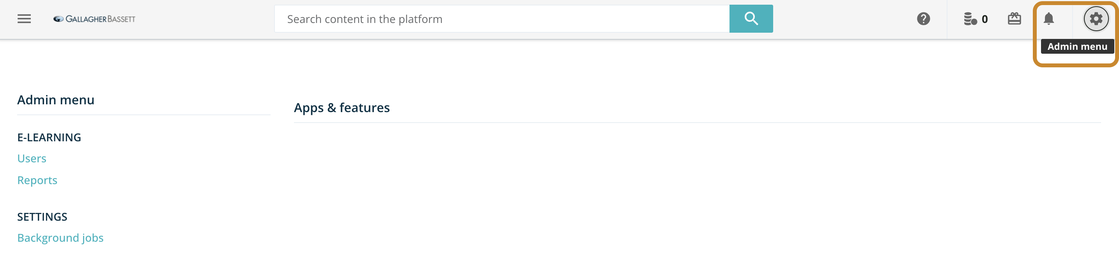Click the Gallagher Bassett globe emblem
This screenshot has height=253, width=1119.
click(x=58, y=19)
